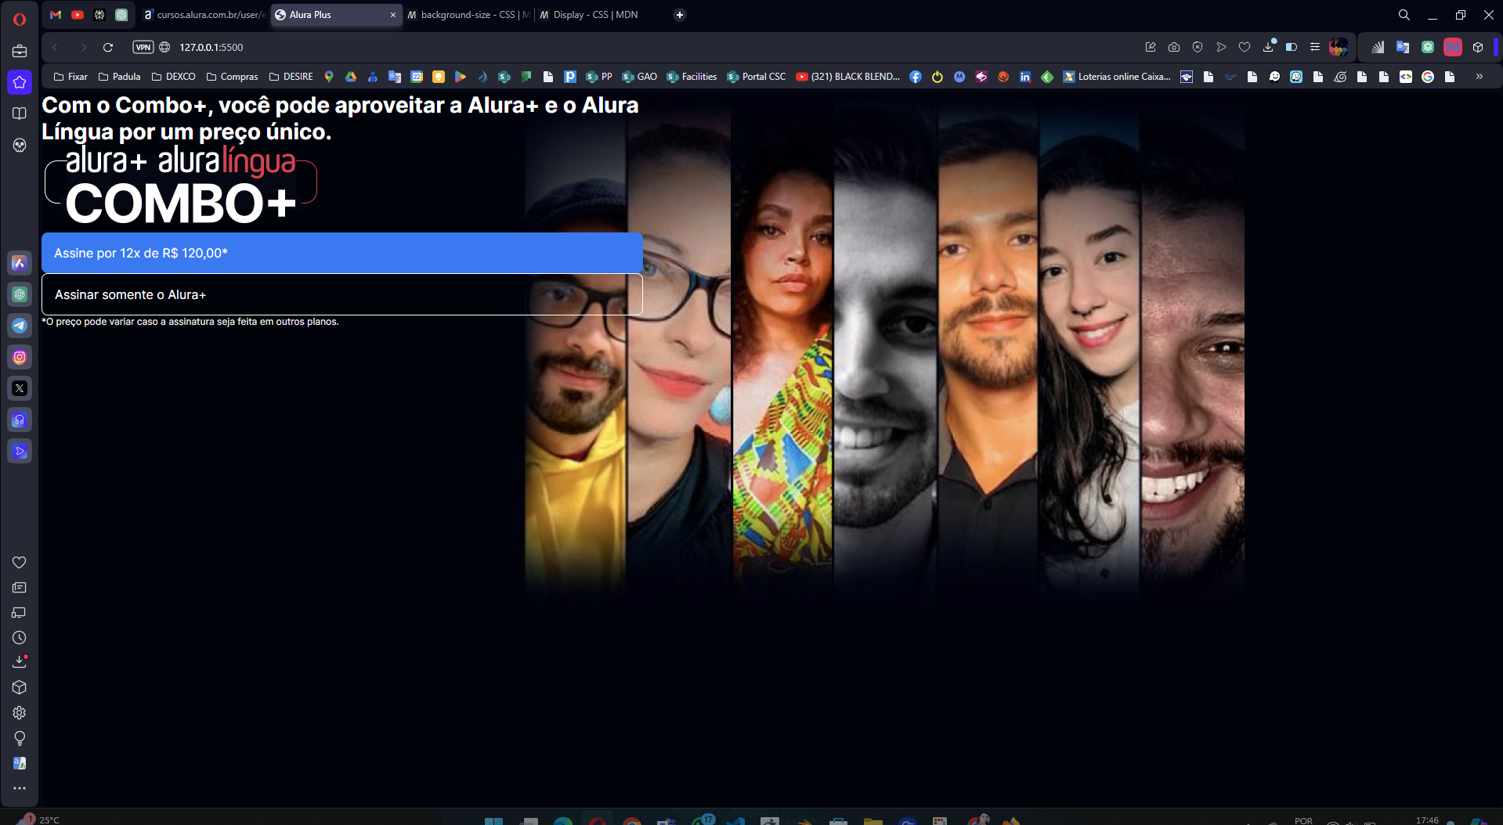Click the Combo+ logo image

181,186
